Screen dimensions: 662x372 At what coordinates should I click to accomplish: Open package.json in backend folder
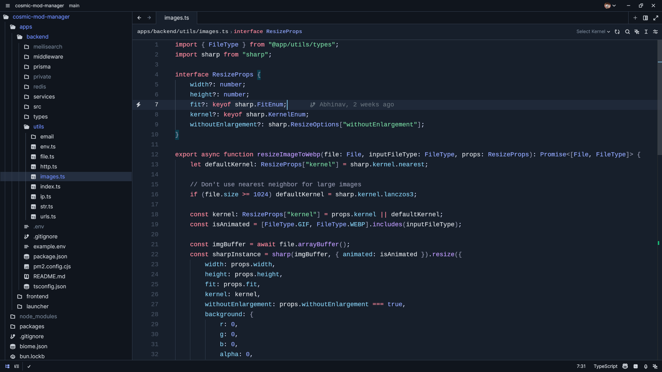pos(50,256)
